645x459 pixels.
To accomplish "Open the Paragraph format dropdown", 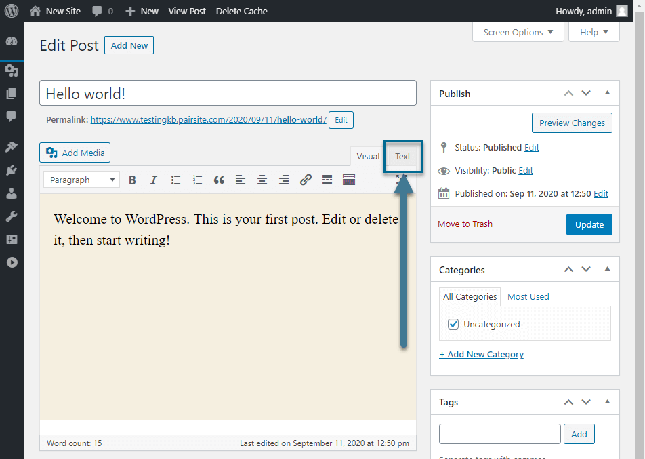I will (x=81, y=180).
